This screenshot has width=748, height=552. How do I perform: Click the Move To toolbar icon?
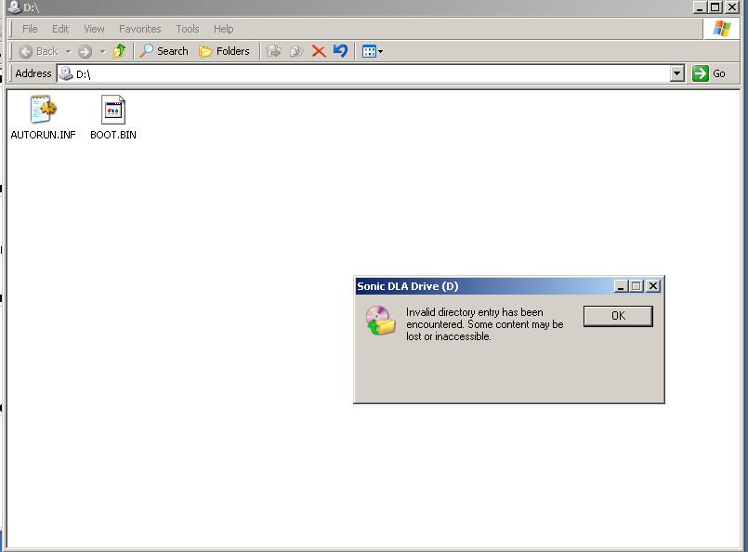(x=273, y=51)
